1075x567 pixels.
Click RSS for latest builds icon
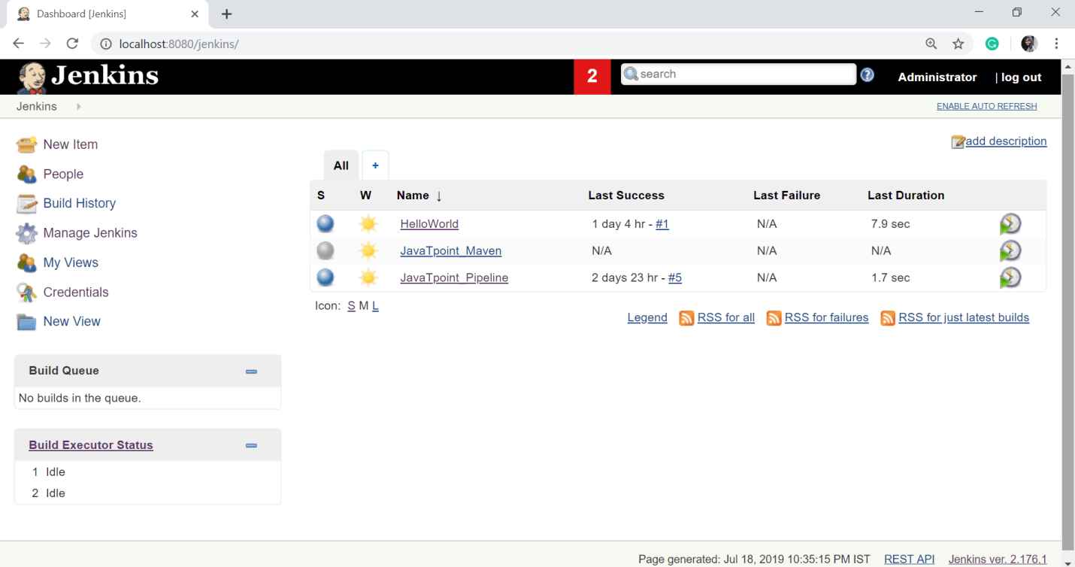pos(888,318)
